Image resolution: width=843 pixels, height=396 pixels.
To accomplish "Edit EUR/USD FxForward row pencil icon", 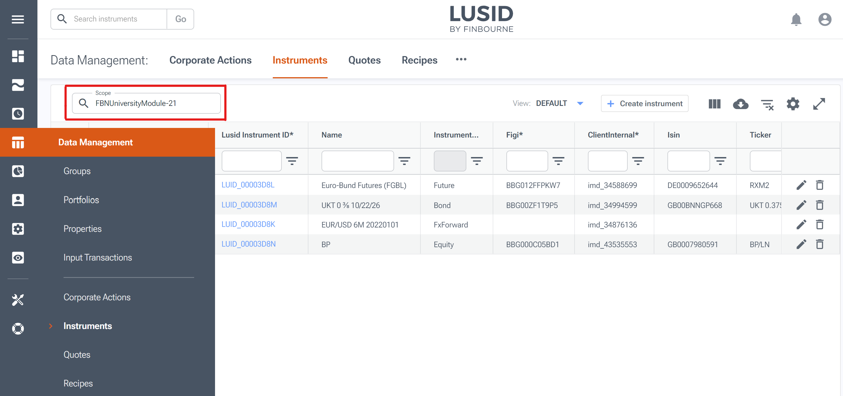I will click(801, 225).
